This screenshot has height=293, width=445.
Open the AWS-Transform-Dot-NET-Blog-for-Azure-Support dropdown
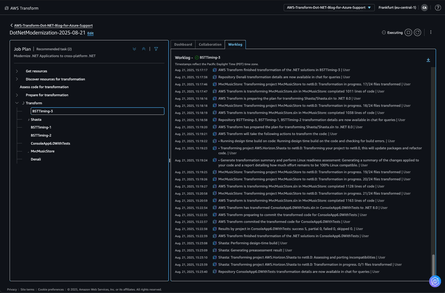[x=329, y=7]
